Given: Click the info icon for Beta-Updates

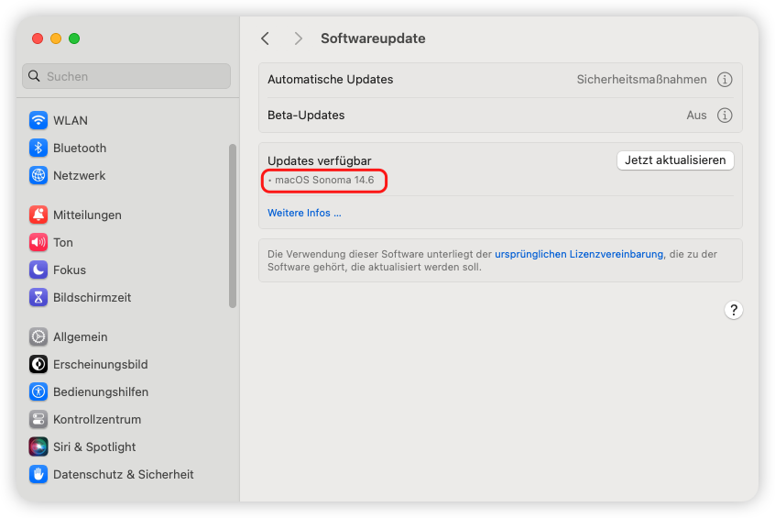Looking at the screenshot, I should point(724,116).
